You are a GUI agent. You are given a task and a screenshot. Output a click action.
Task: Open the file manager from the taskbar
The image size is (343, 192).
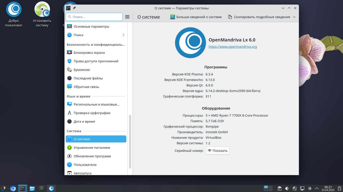click(x=32, y=188)
